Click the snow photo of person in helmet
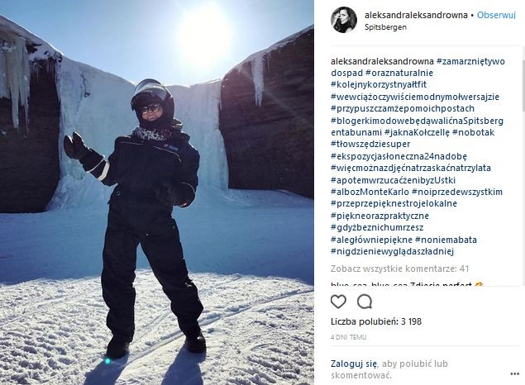The height and width of the screenshot is (385, 525). 157,192
